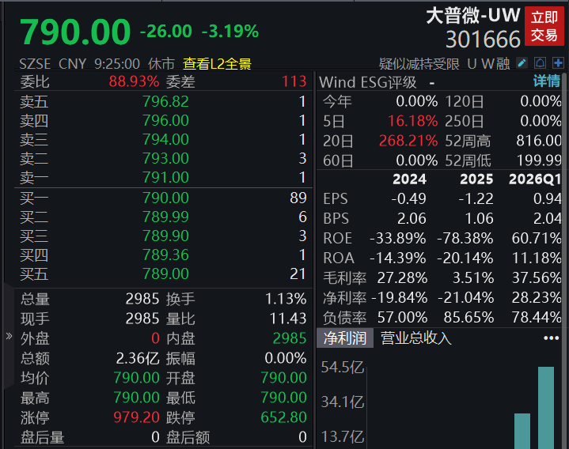Click 2025 毛利率 value 3.51%
Image resolution: width=569 pixels, height=449 pixels.
(x=473, y=278)
